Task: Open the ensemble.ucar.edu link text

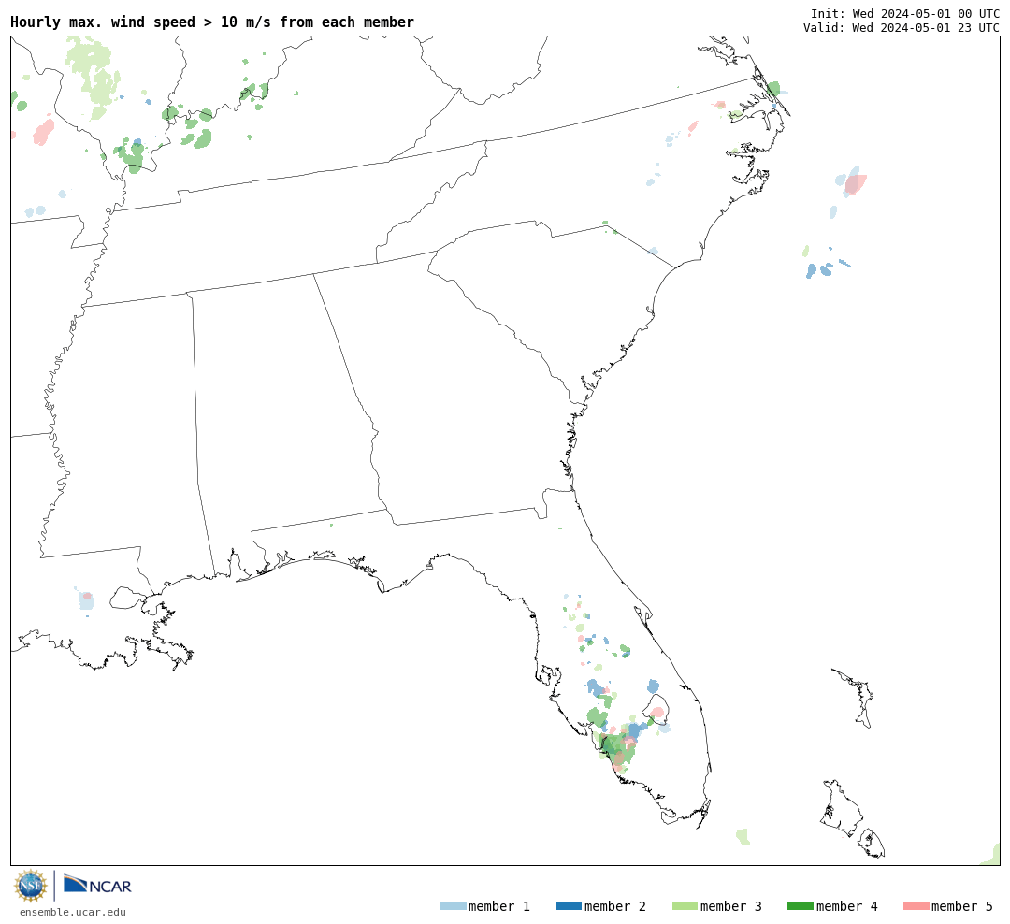Action: click(x=73, y=912)
